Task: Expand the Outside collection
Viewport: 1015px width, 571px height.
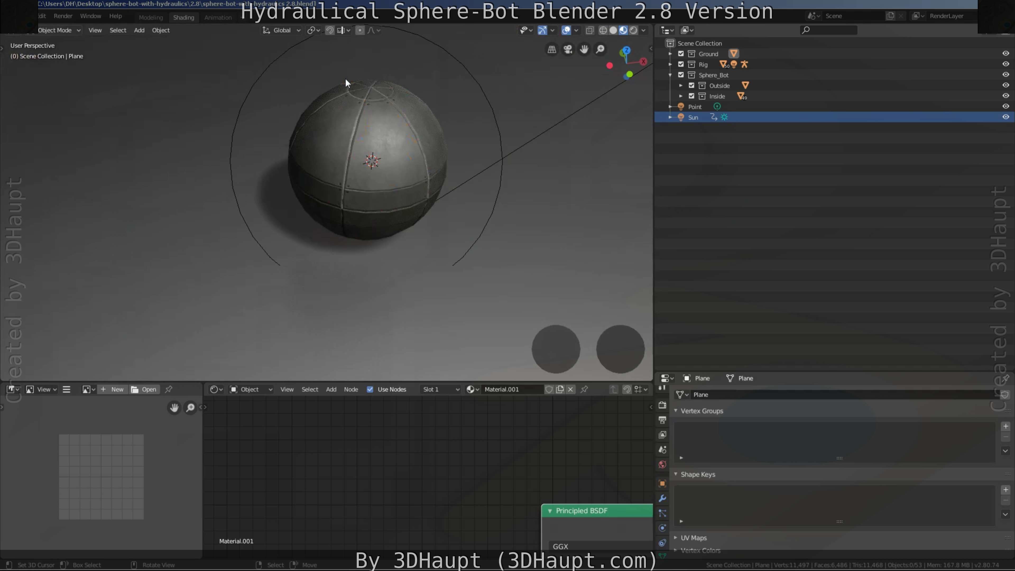Action: [x=681, y=85]
